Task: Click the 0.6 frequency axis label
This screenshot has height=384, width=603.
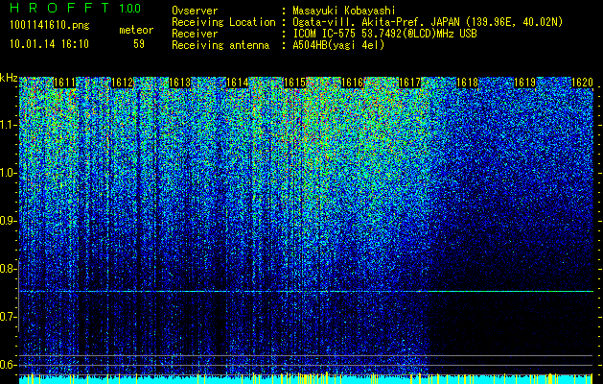Action: pyautogui.click(x=8, y=365)
